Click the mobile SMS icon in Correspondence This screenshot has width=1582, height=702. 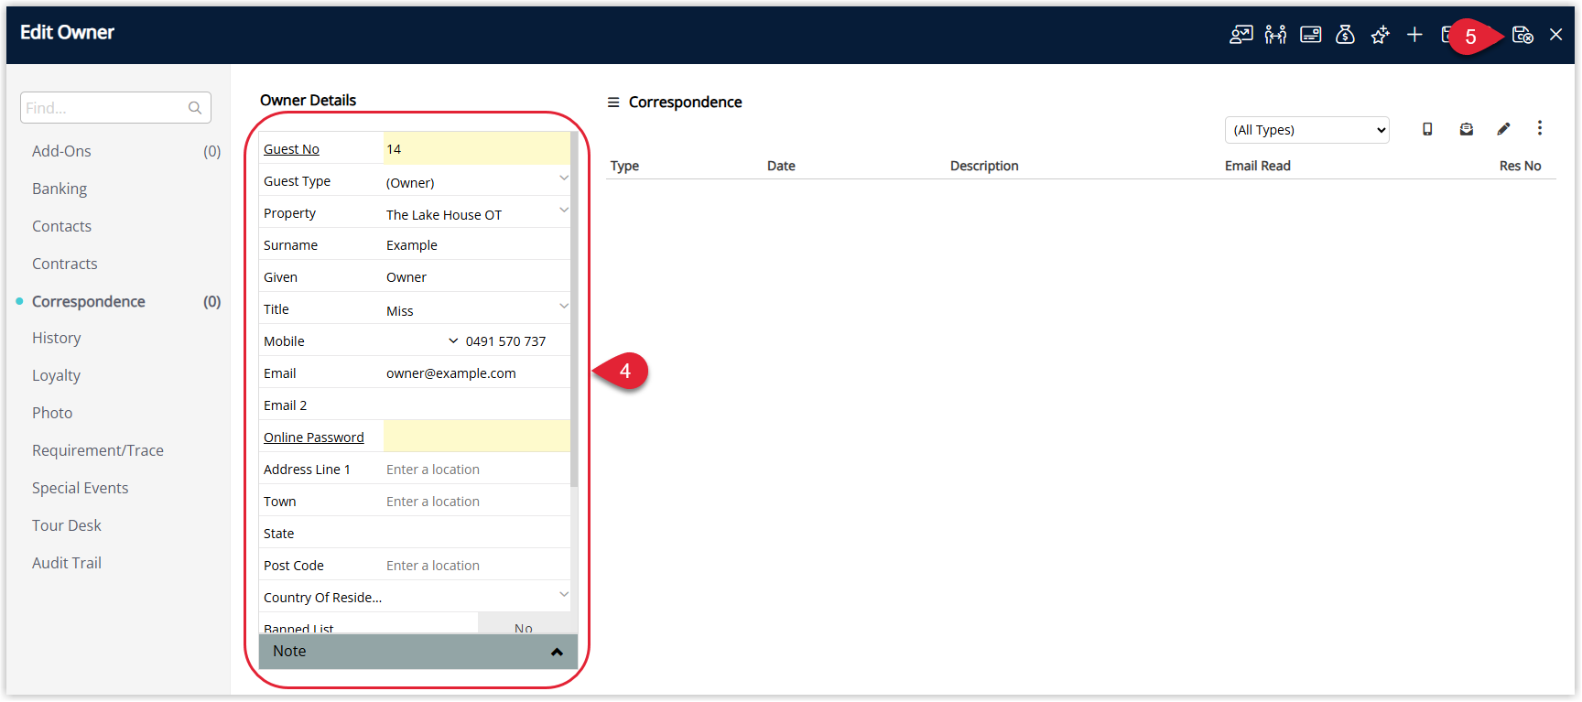(1427, 129)
